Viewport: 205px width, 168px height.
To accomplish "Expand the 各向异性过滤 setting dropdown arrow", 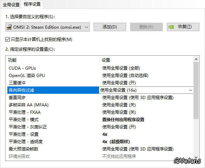I will (190, 90).
